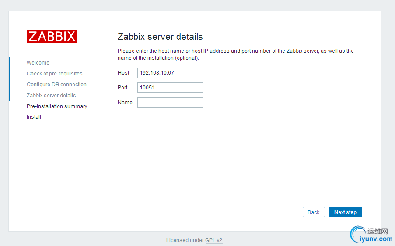Focus the Port input field
Viewport: 395px width, 246px height.
coord(170,88)
